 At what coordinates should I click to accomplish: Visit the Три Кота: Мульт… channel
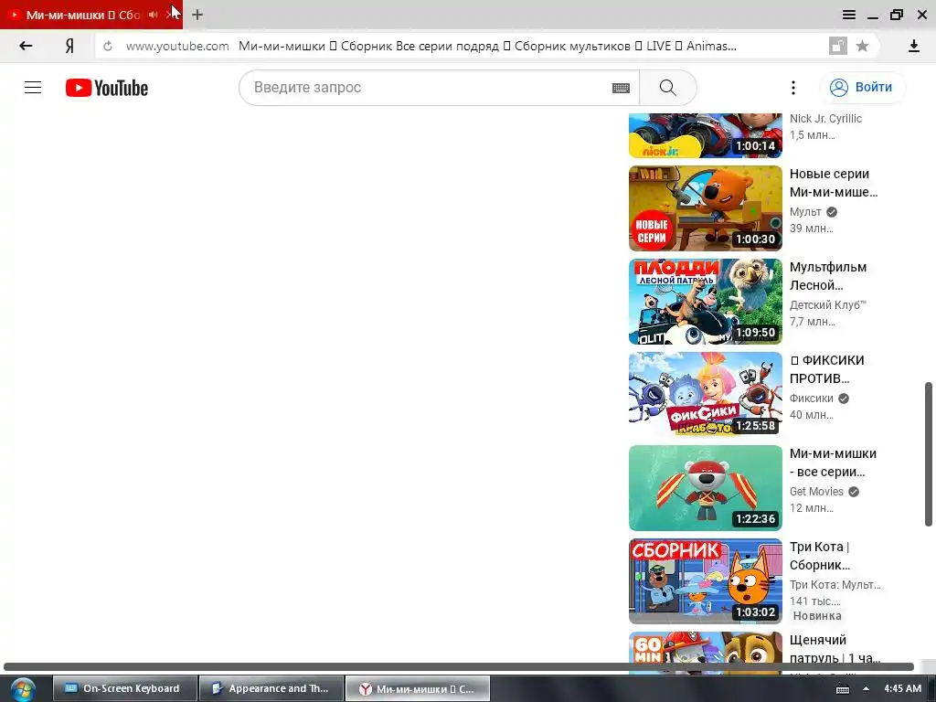point(835,584)
